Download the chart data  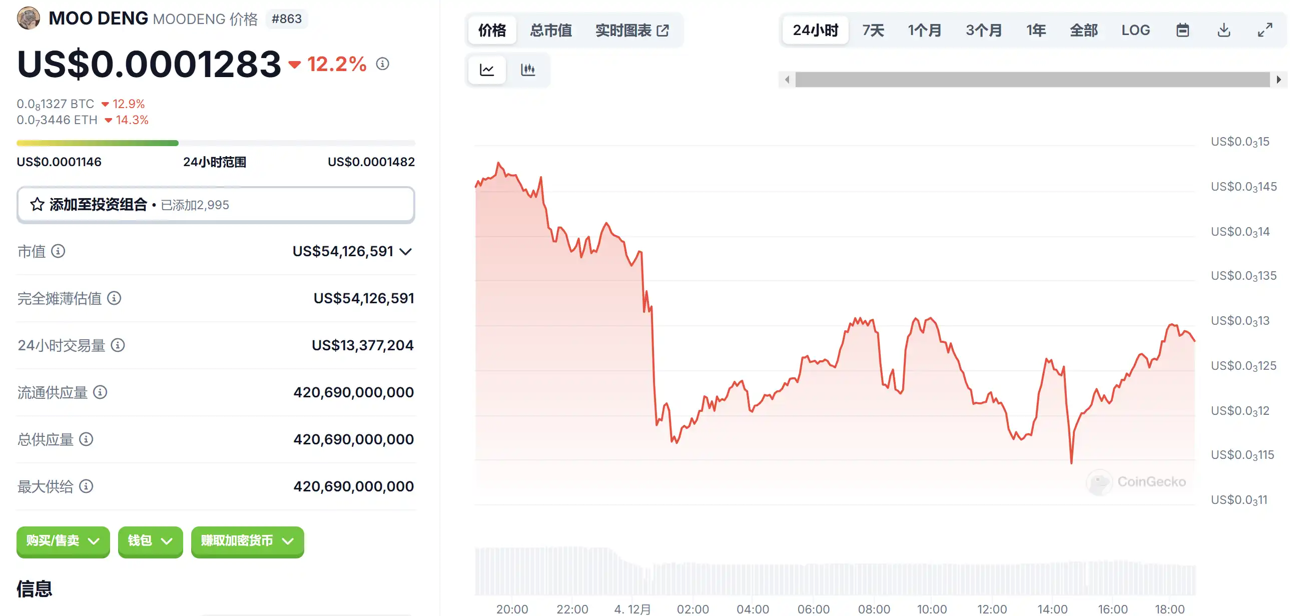click(1223, 30)
